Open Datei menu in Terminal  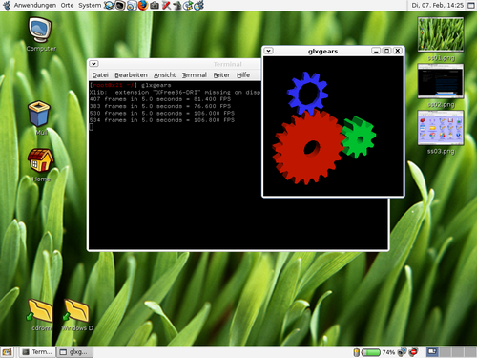tap(100, 75)
